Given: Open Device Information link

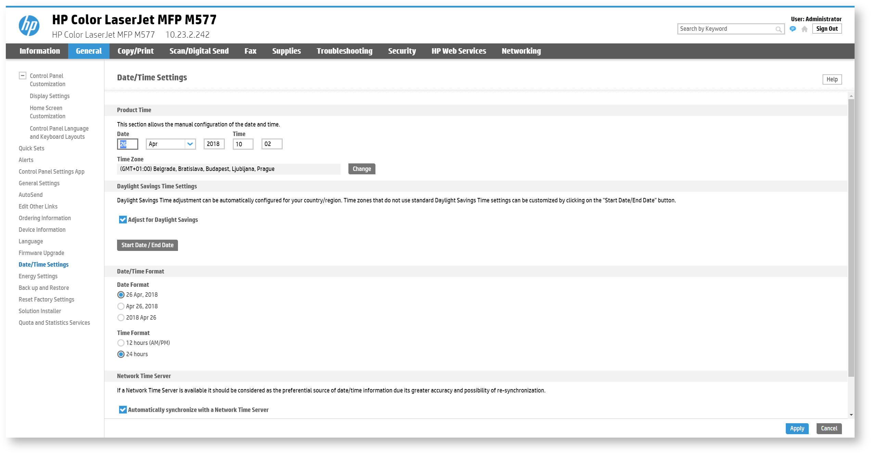Looking at the screenshot, I should click(x=42, y=230).
